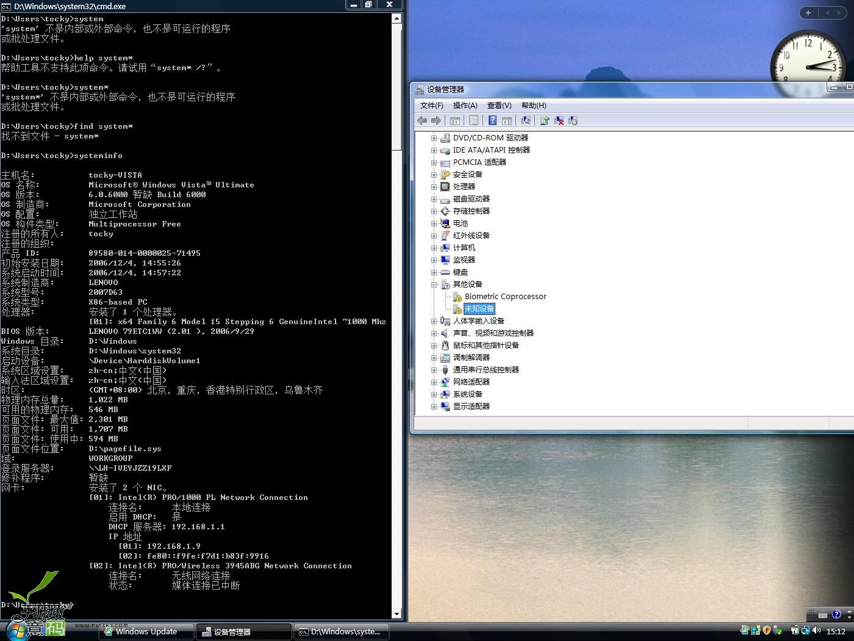Image resolution: width=854 pixels, height=641 pixels.
Task: Click the security shield alert tray icon
Action: point(767,631)
